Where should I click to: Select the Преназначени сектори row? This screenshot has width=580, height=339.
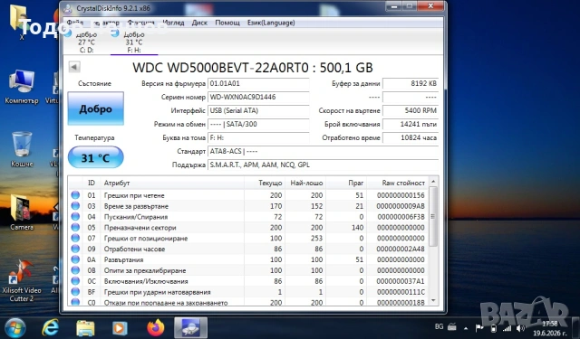pyautogui.click(x=248, y=227)
